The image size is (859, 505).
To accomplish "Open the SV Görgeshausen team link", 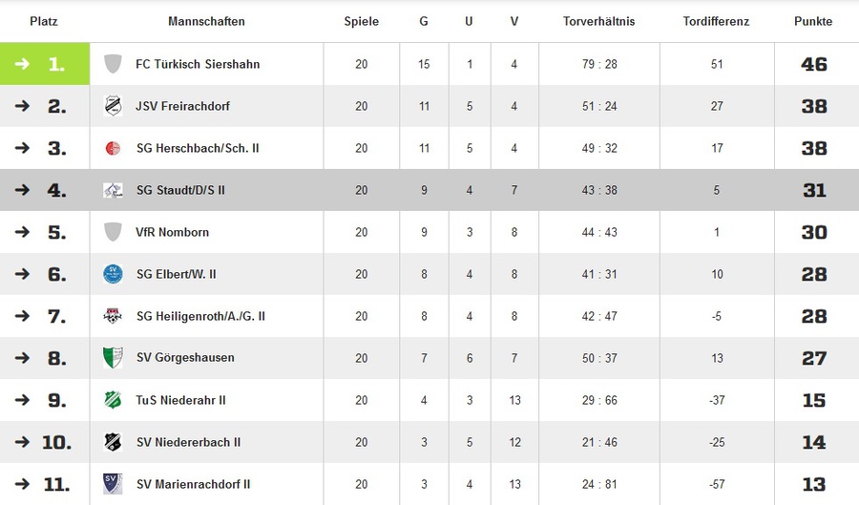I will tap(185, 358).
